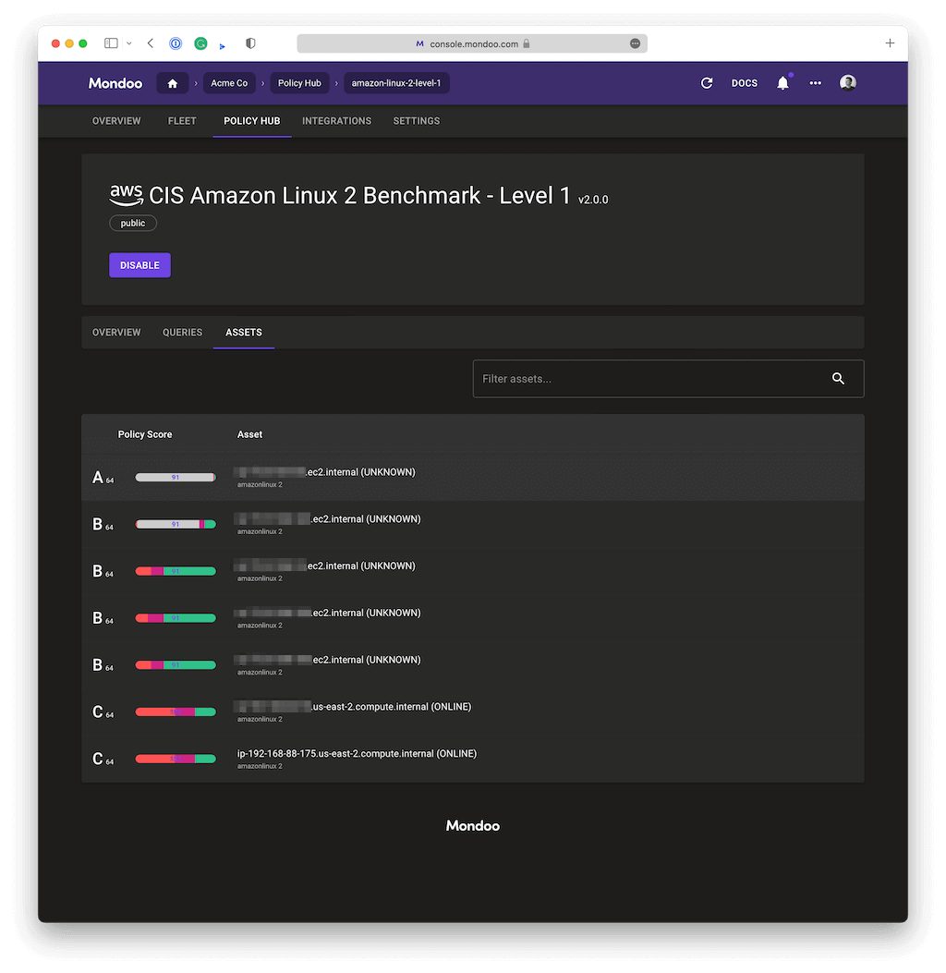Viewport: 946px width, 973px height.
Task: Toggle the browser sidebar panel icon
Action: pyautogui.click(x=110, y=43)
